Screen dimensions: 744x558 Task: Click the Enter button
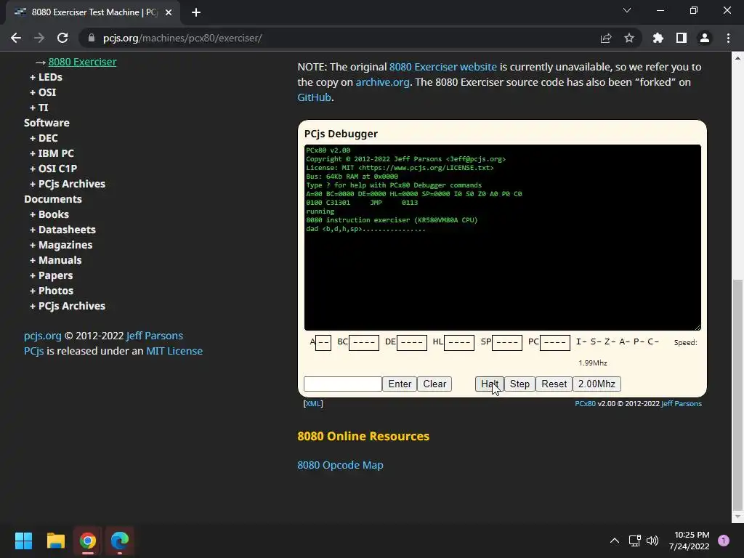pyautogui.click(x=400, y=384)
